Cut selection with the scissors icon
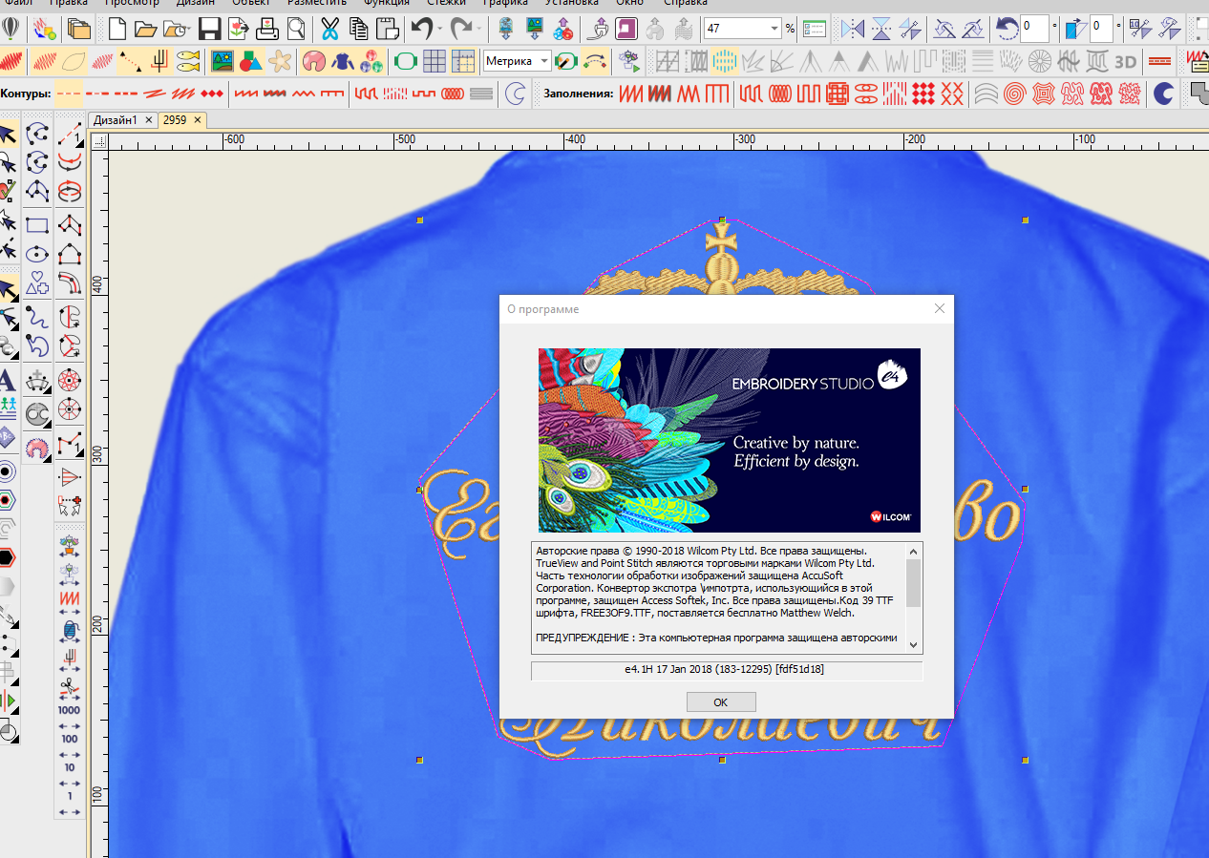This screenshot has height=858, width=1209. [330, 29]
